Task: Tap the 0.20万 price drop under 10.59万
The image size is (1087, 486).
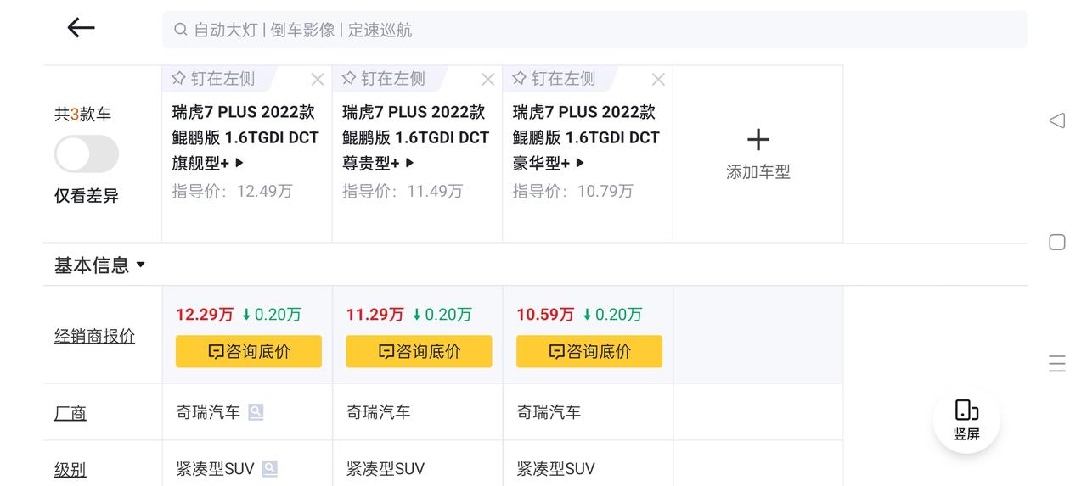Action: [x=612, y=315]
